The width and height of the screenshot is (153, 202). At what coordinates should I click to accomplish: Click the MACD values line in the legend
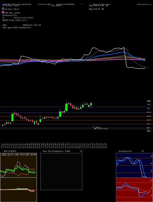coord(15,20)
